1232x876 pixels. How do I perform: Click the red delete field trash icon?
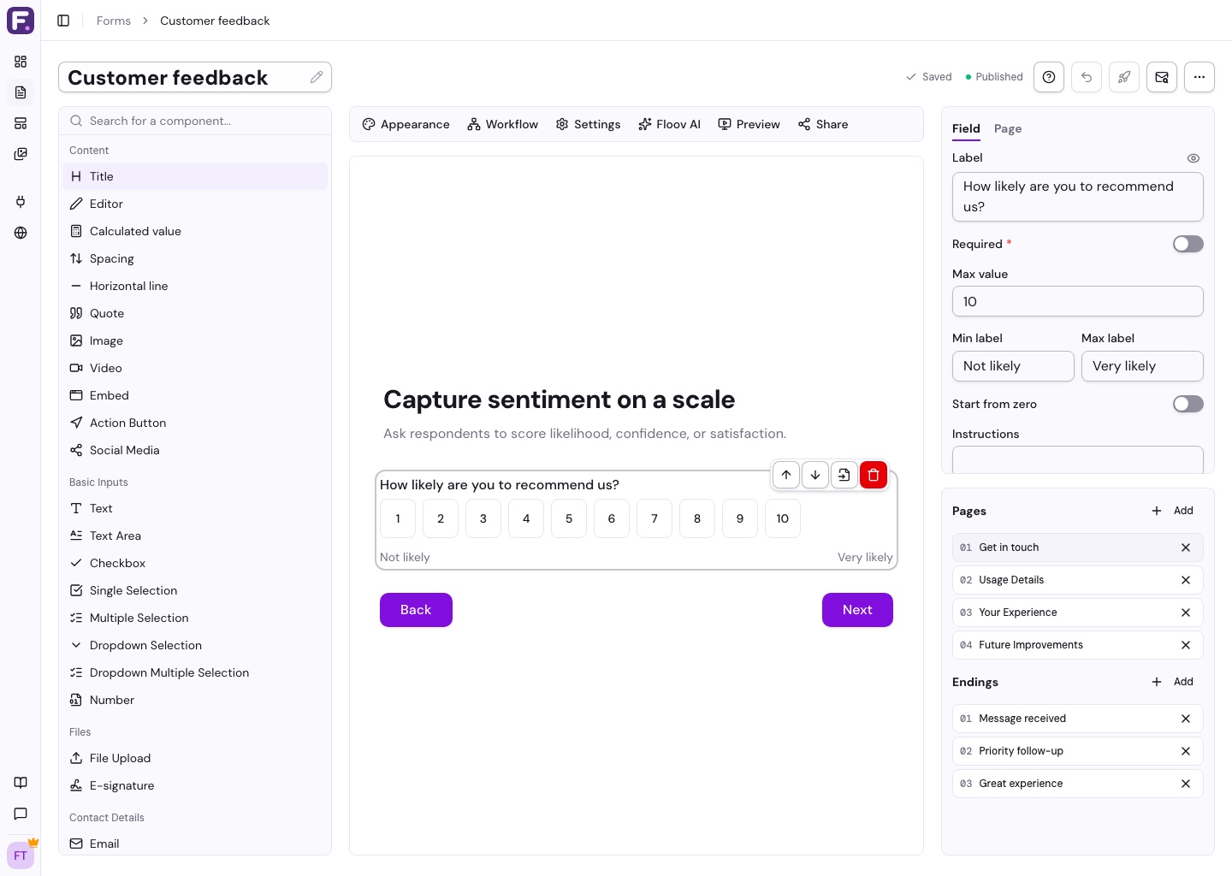(873, 475)
